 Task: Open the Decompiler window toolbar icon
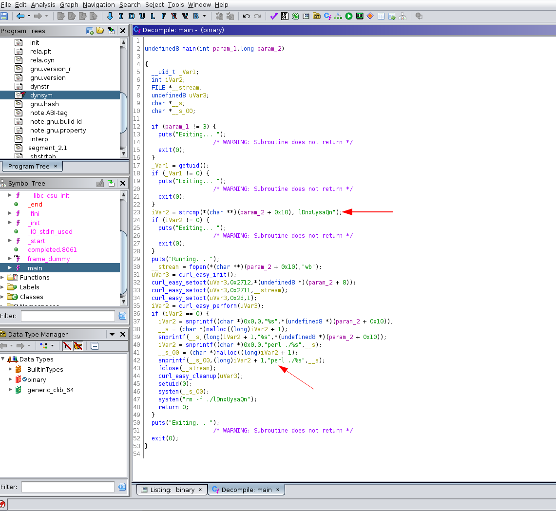[x=327, y=16]
